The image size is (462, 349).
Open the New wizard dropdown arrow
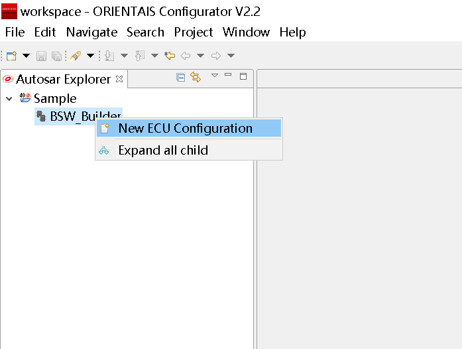(26, 56)
